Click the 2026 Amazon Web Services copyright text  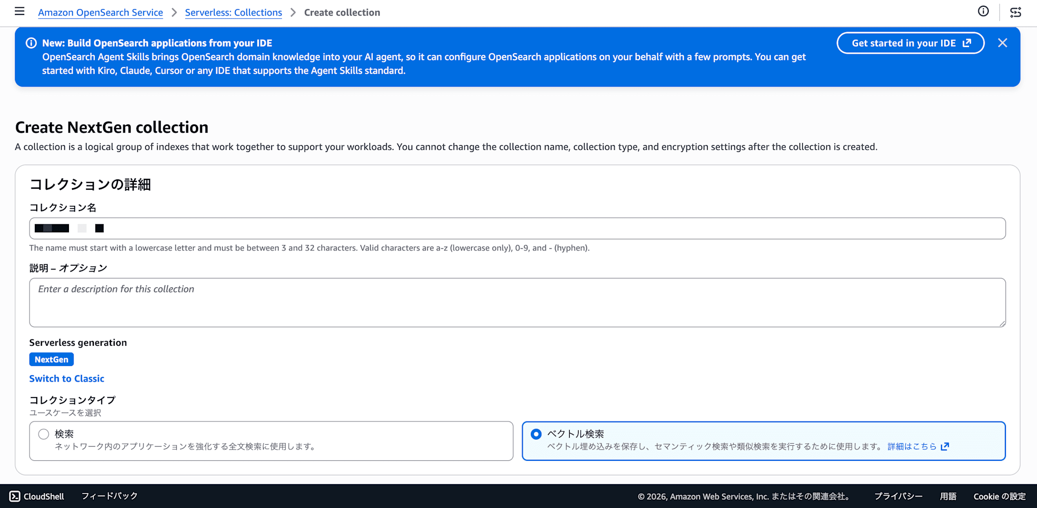click(746, 497)
